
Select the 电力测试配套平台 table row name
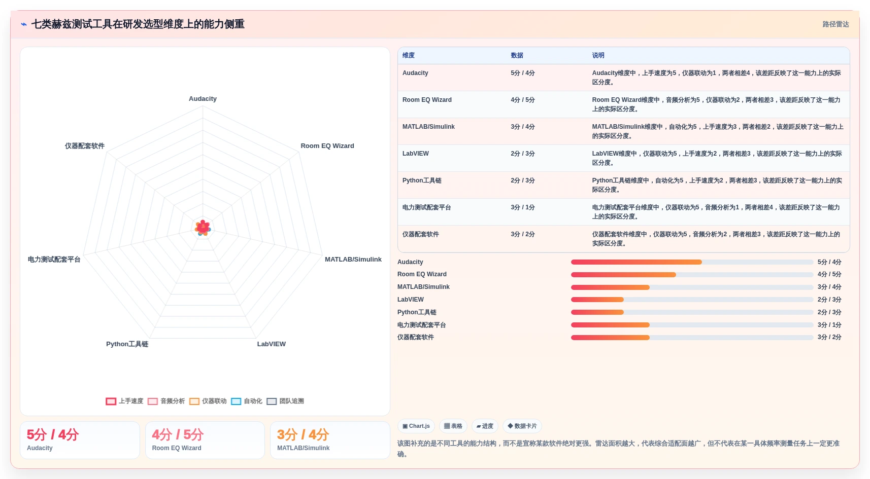coord(427,207)
